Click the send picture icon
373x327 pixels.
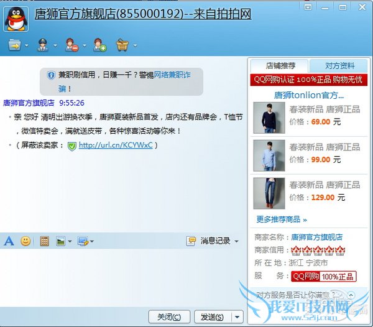click(x=61, y=241)
